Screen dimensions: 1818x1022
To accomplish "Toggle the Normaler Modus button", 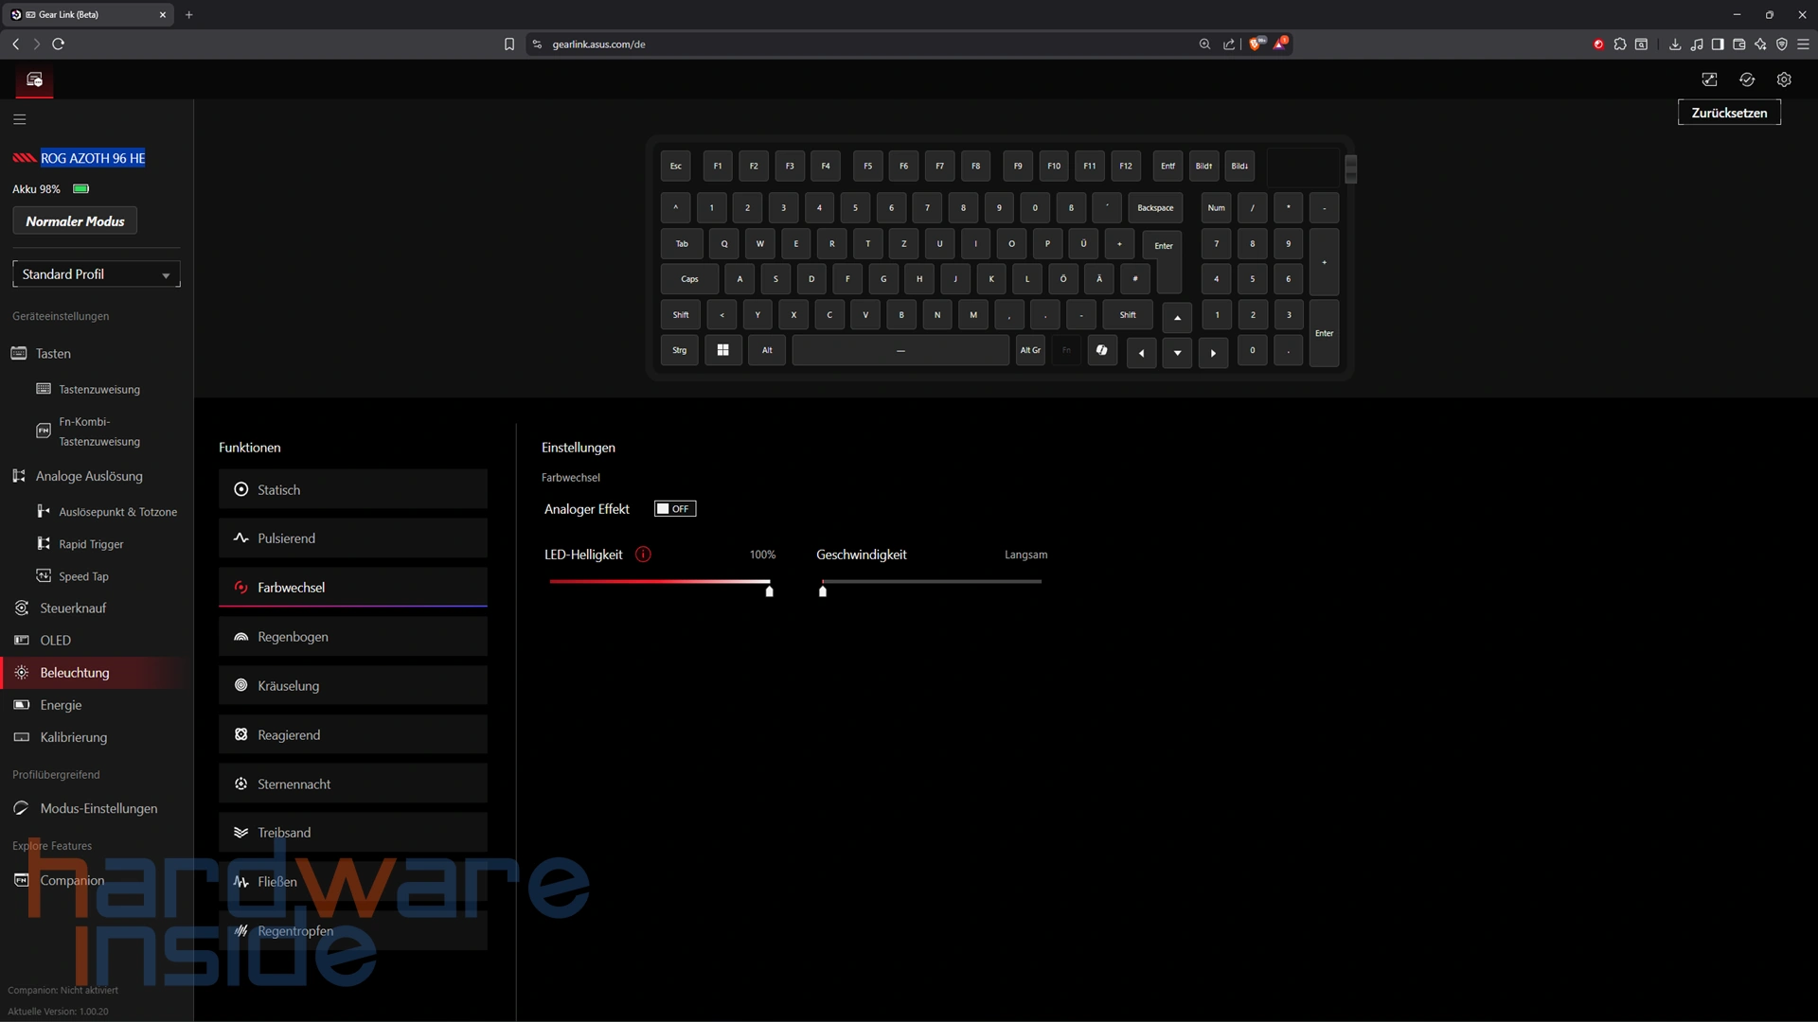I will click(75, 220).
